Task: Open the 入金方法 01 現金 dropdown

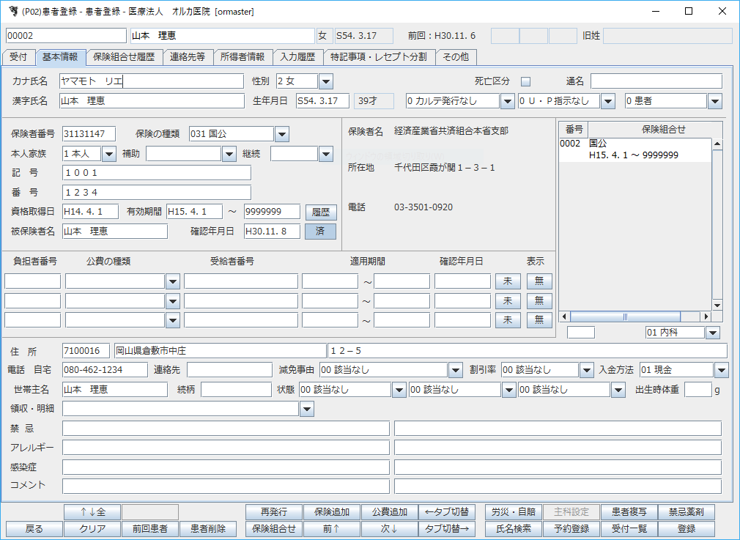Action: [722, 370]
